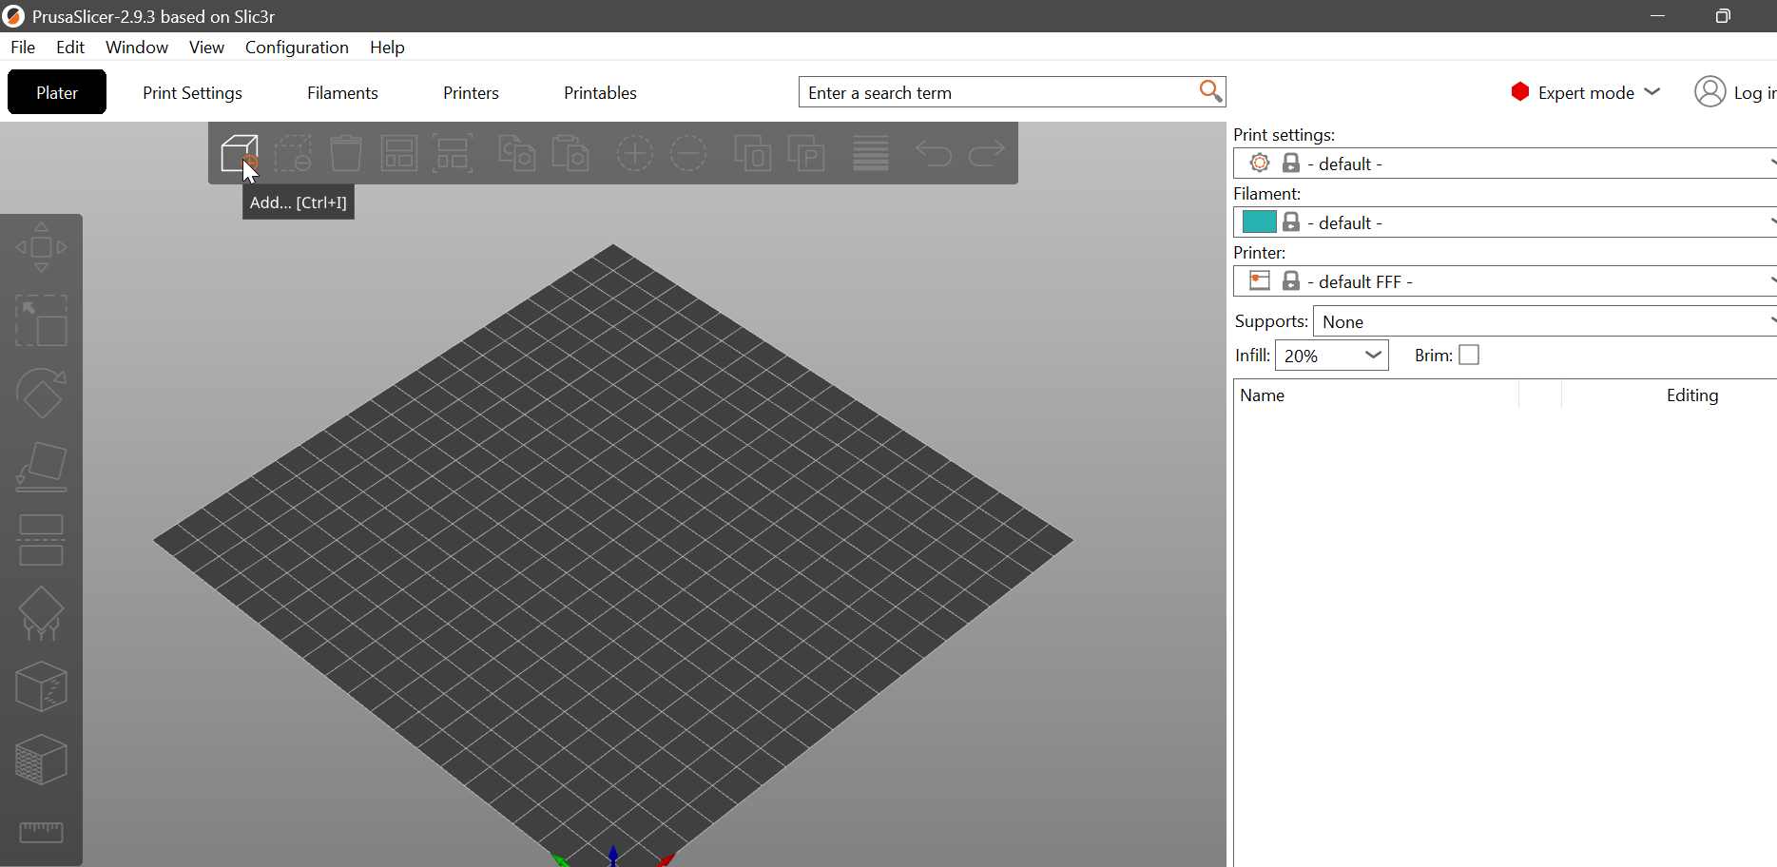The height and width of the screenshot is (867, 1777).
Task: Click the Redo arrow icon
Action: tap(987, 153)
